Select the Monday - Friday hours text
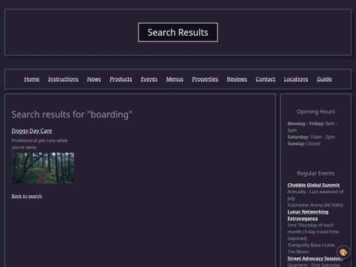The width and height of the screenshot is (356, 267). pyautogui.click(x=312, y=127)
